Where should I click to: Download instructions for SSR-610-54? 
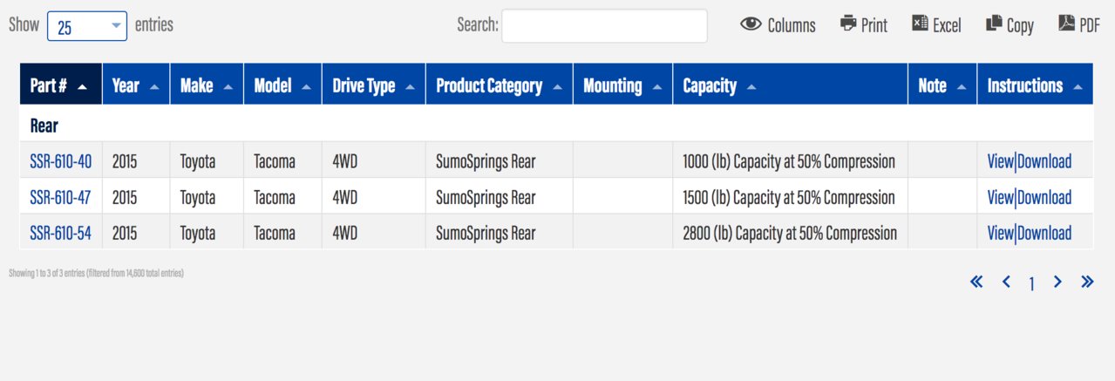coord(1044,233)
